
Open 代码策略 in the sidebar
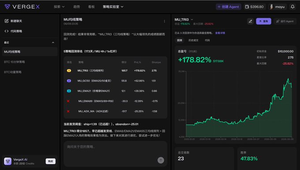(13, 31)
